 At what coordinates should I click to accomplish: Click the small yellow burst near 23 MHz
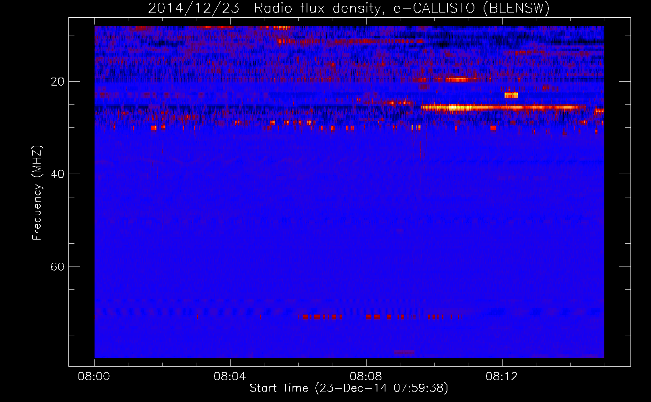coord(511,95)
